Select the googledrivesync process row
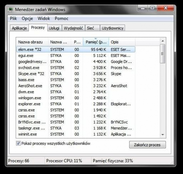Screen dimensions: 183x174 pos(76,62)
